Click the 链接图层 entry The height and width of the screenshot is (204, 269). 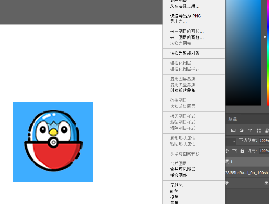[x=178, y=100]
